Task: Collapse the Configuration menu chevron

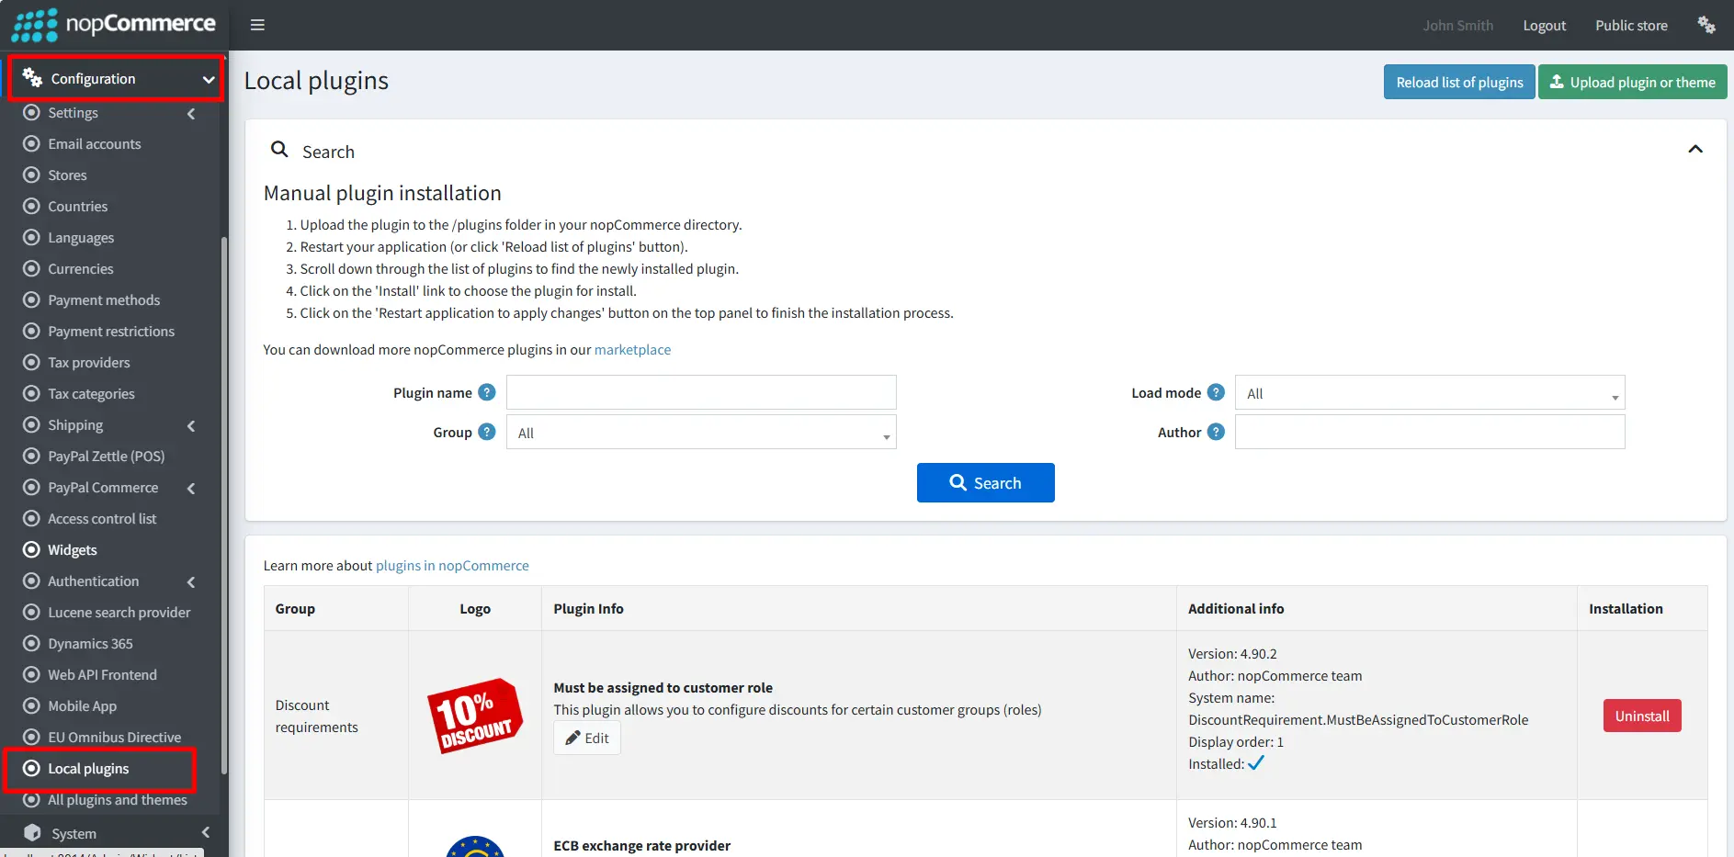Action: point(209,80)
